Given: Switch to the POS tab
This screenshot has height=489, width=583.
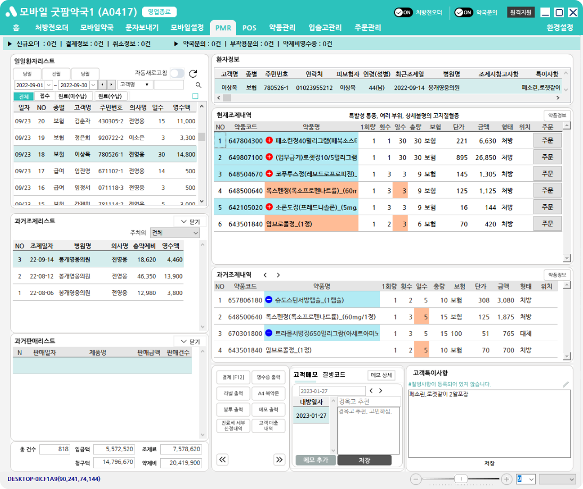Looking at the screenshot, I should [249, 28].
